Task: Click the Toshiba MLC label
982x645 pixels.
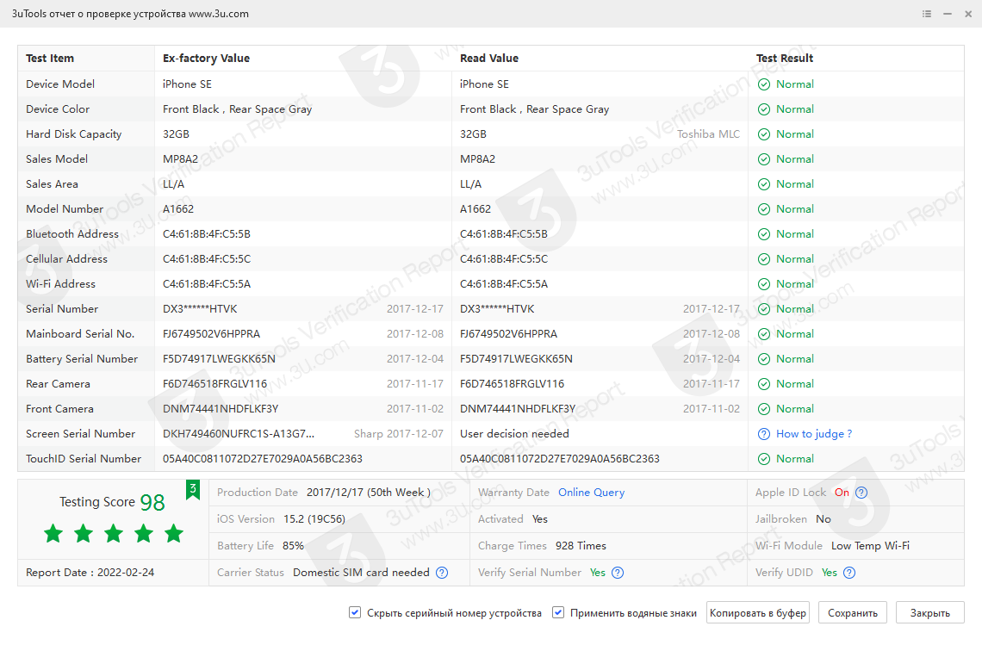Action: (x=708, y=134)
